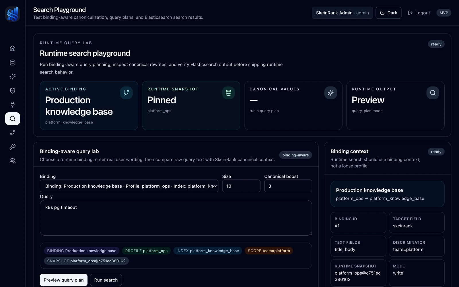Click the TARGET FIELD skeinrank tile
This screenshot has width=459, height=287.
(x=417, y=222)
